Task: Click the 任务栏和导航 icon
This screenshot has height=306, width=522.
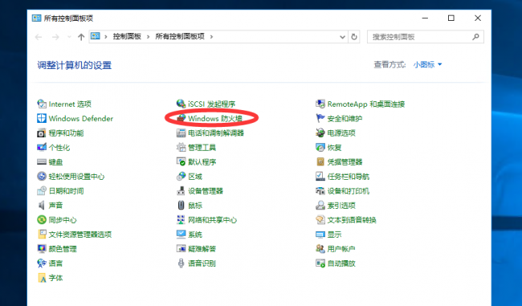Action: (320, 176)
